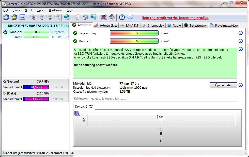Switch to the Információk tab
Screen dimensions: 249x157
(153, 26)
